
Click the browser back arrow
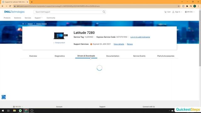pos(3,6)
